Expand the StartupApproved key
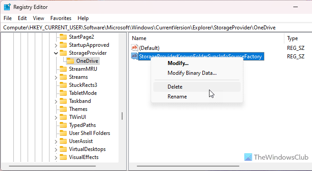The image size is (312, 171). click(x=56, y=45)
